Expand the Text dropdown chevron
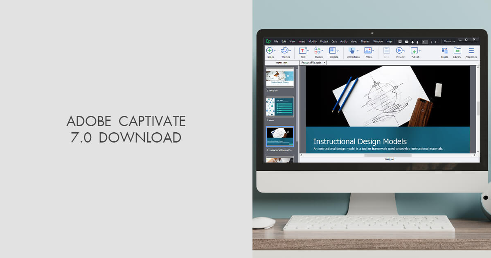The height and width of the screenshot is (258, 491). (307, 50)
